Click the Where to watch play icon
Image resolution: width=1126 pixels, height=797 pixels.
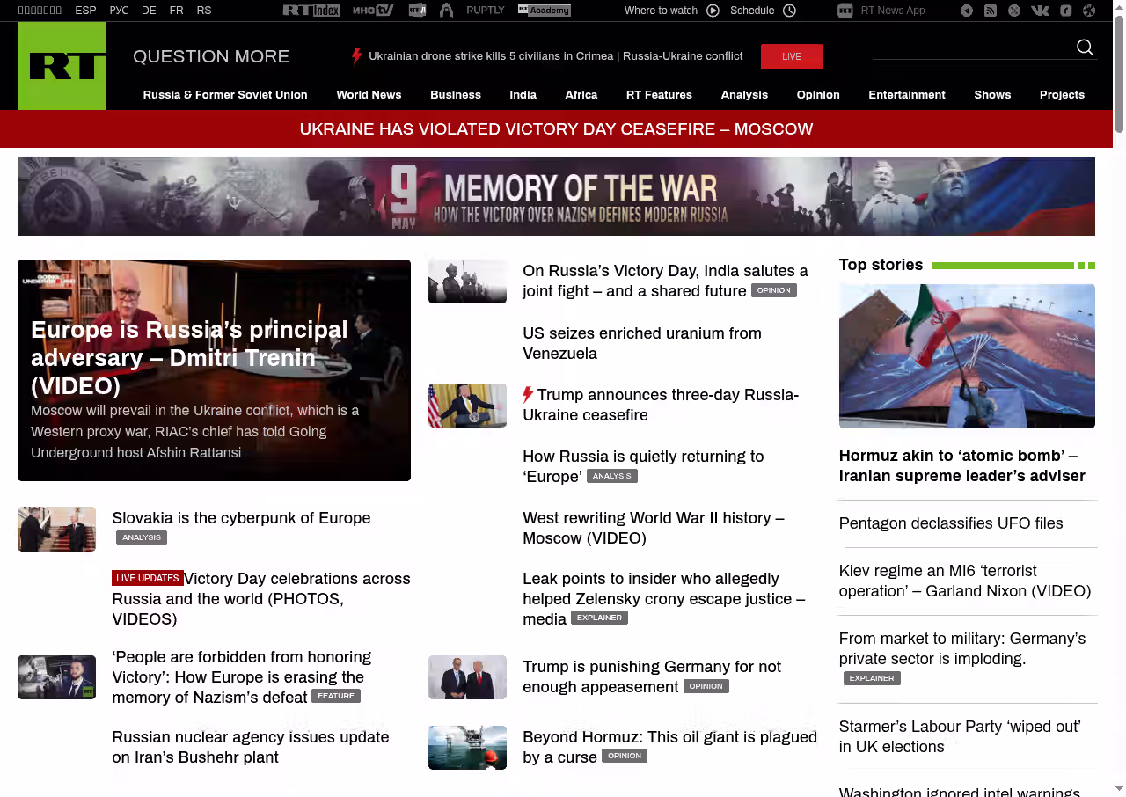click(x=713, y=11)
